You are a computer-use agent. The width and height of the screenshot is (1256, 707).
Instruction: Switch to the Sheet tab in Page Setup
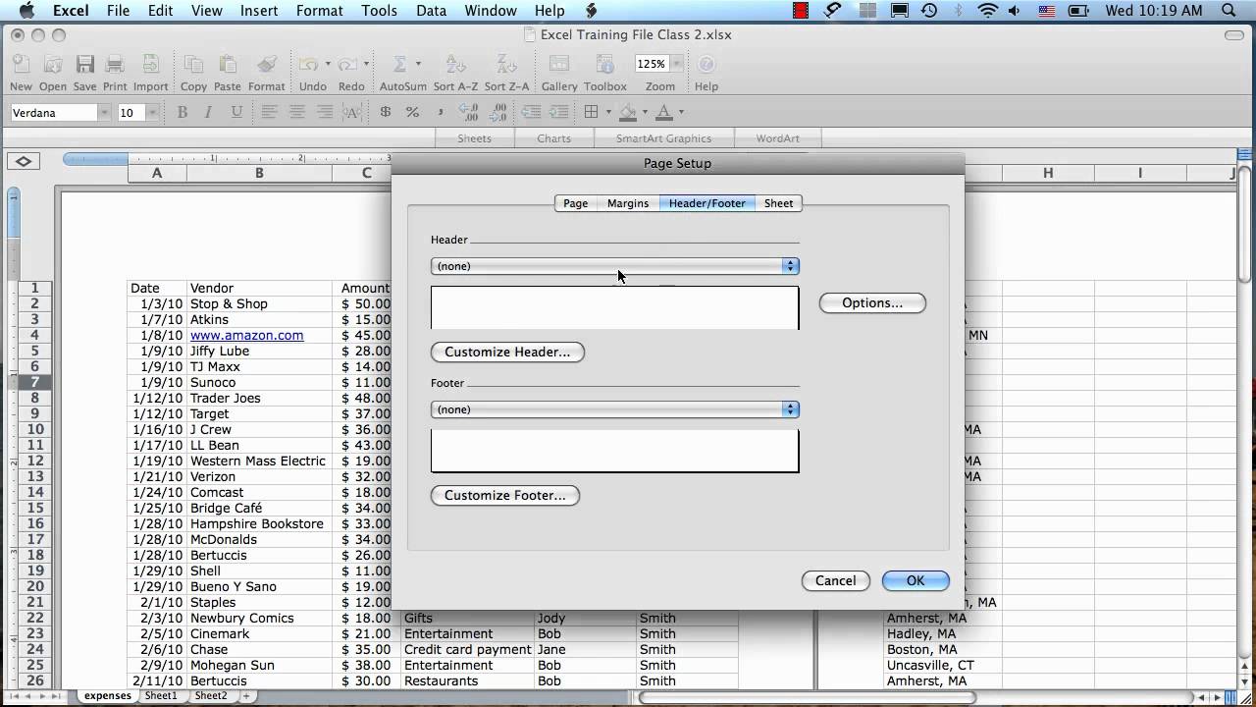click(x=779, y=203)
